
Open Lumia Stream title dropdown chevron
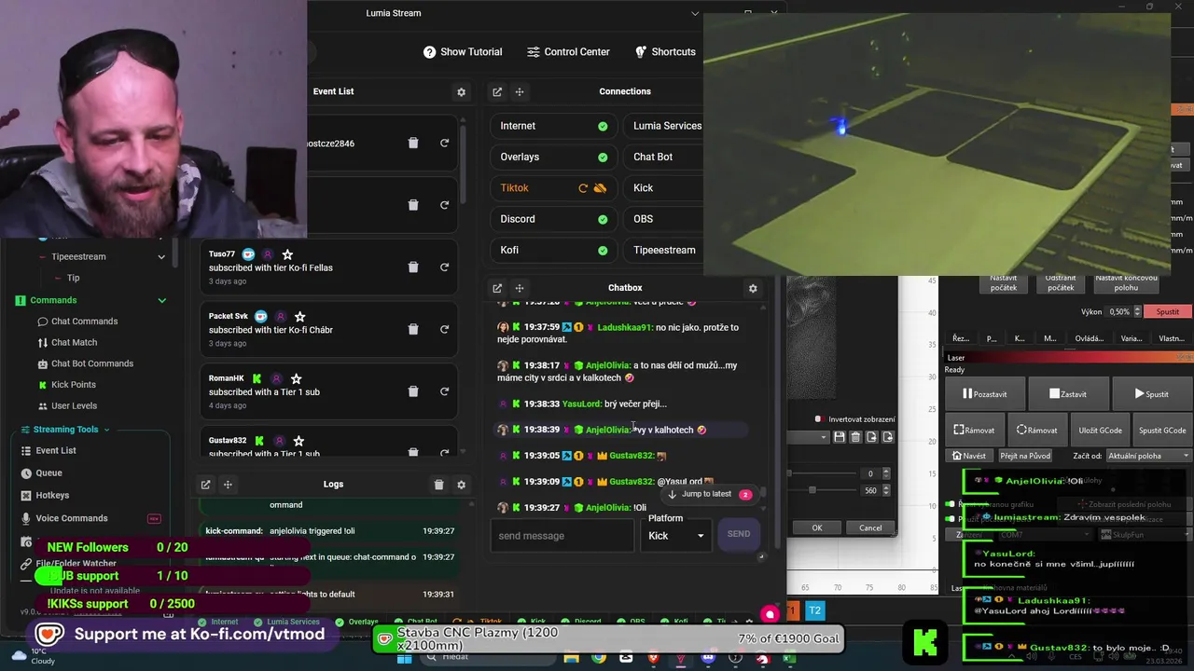point(694,13)
